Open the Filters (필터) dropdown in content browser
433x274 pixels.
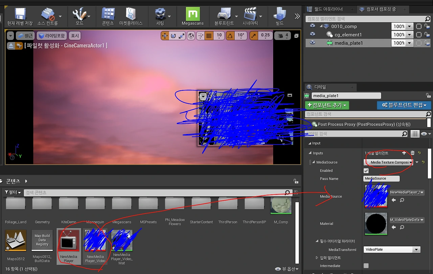click(13, 192)
